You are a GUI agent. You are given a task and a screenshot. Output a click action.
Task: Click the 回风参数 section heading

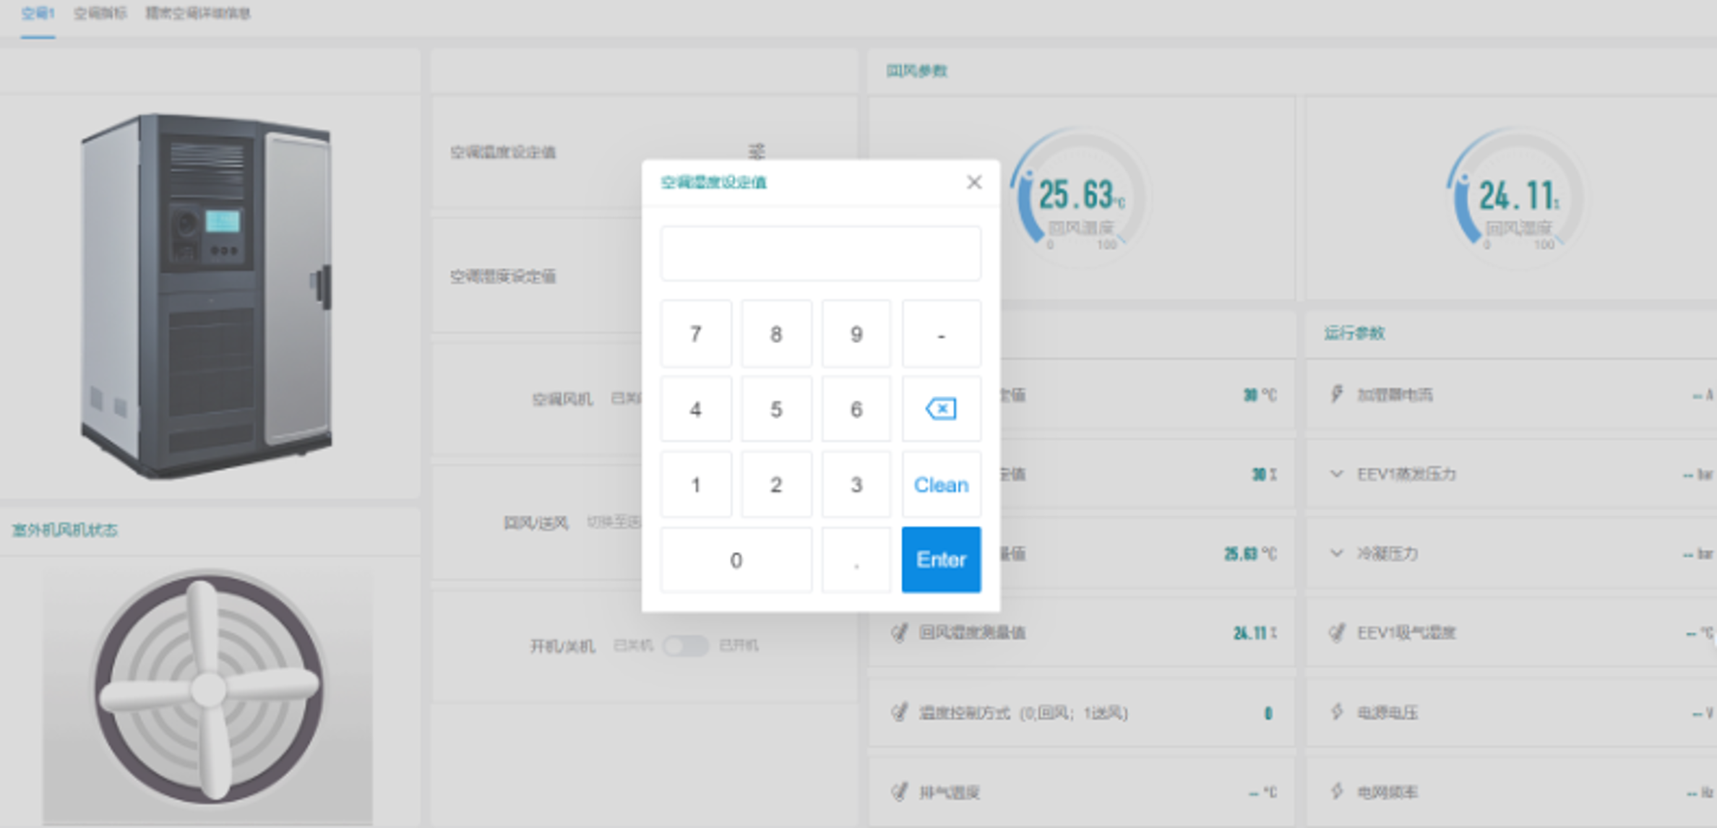tap(916, 71)
